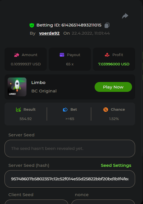Click the Limbo game title
Viewport: 143px width, 204px height.
38,83
